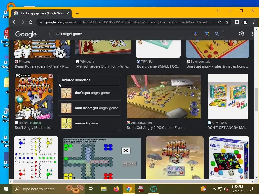Screen dimensions: 259x194
Task: Click the page vertical scrollbar thumb
Action: click(256, 100)
